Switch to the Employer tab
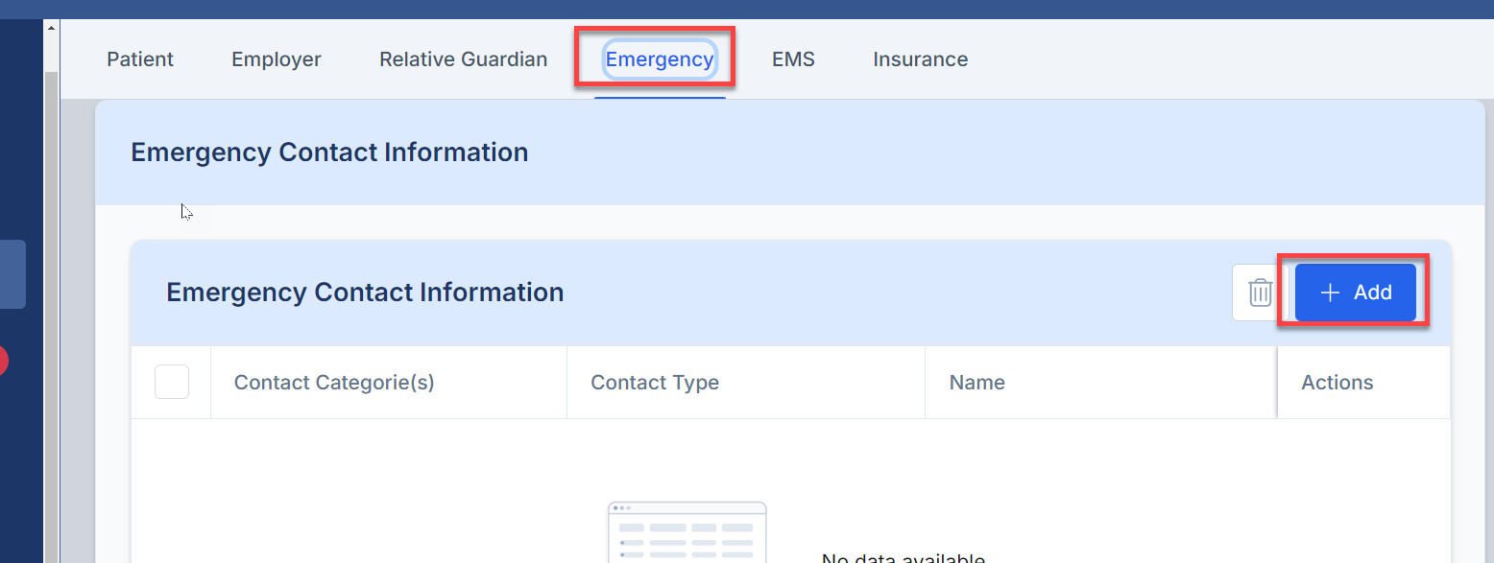Viewport: 1494px width, 563px height. [277, 59]
